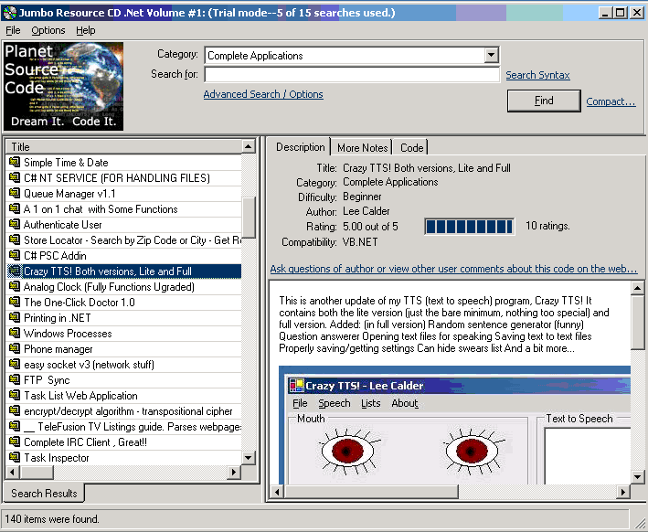
Task: Click the icon beside Task Inspector
Action: coord(15,458)
